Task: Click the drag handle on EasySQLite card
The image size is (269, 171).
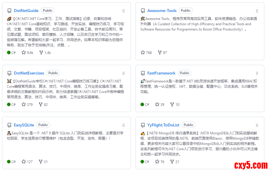Action: [123, 125]
